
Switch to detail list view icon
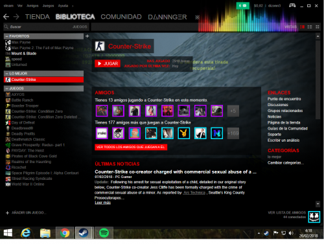(x=310, y=27)
